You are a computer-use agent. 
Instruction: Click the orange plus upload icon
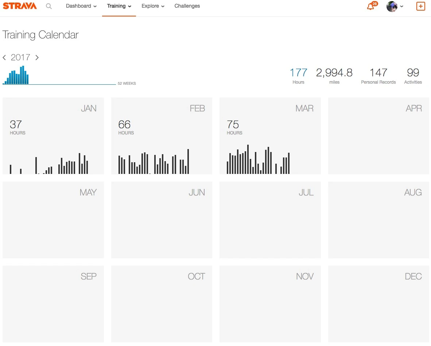(x=420, y=6)
